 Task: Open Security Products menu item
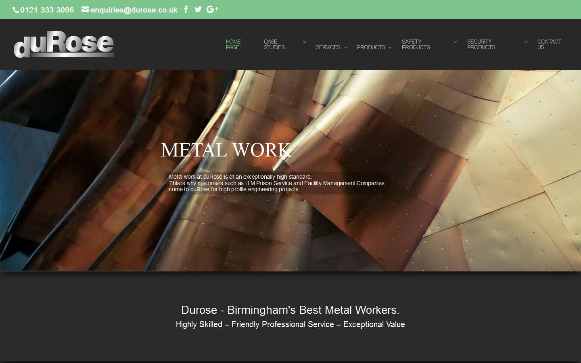[481, 44]
